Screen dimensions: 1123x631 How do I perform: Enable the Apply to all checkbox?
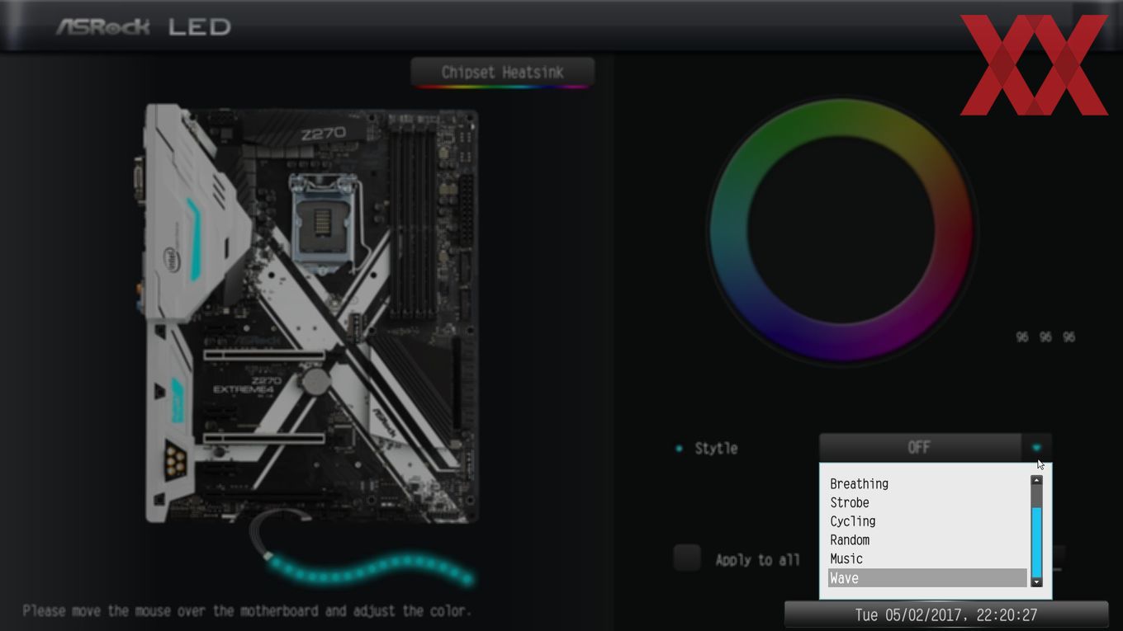pos(686,558)
